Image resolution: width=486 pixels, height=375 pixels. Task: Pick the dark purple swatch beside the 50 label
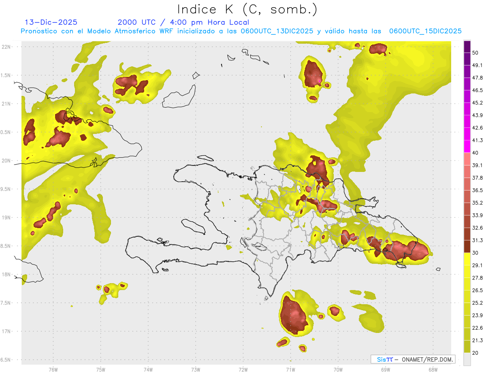pos(467,47)
